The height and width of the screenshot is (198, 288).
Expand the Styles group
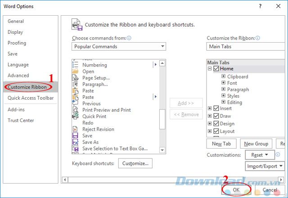click(x=223, y=96)
